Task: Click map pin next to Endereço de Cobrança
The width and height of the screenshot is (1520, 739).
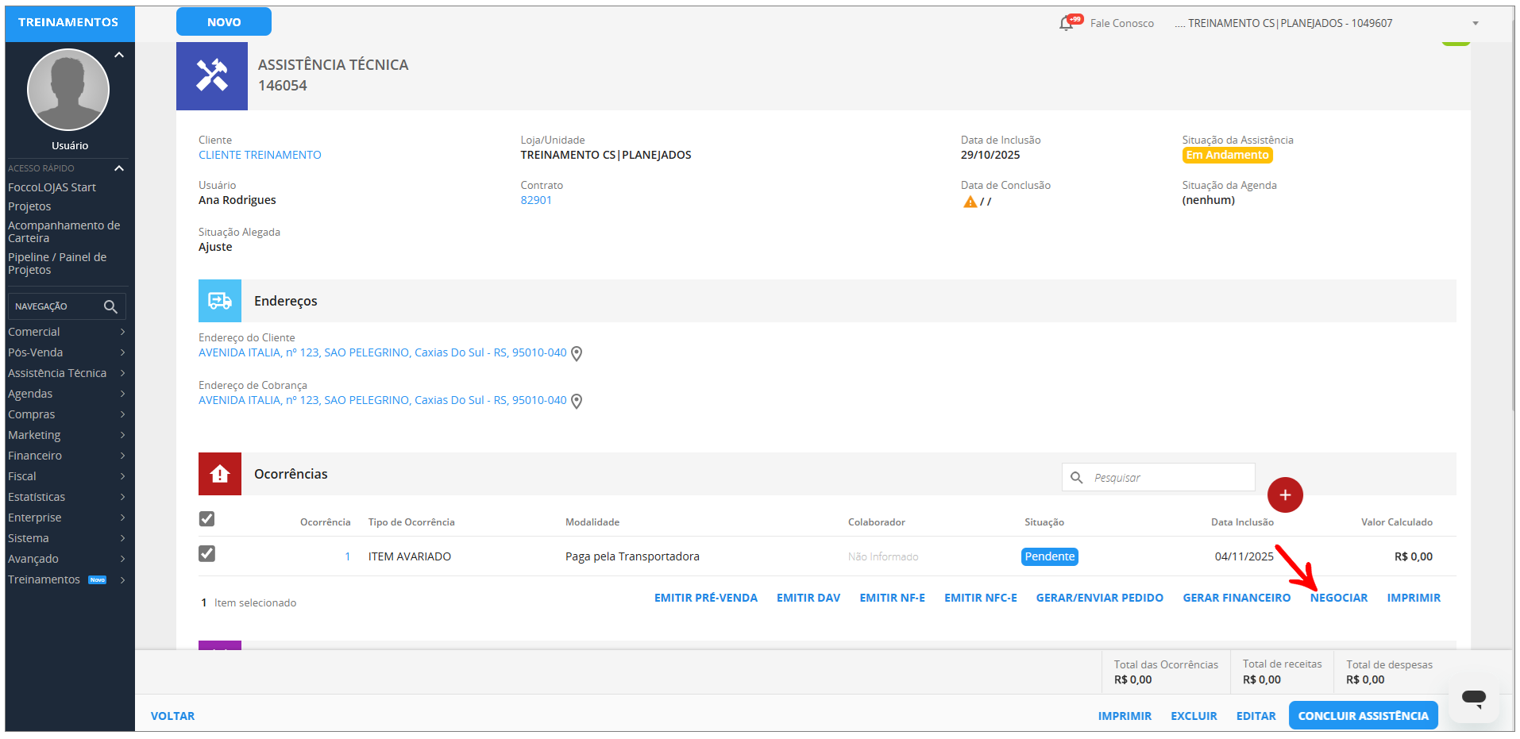Action: [x=577, y=402]
